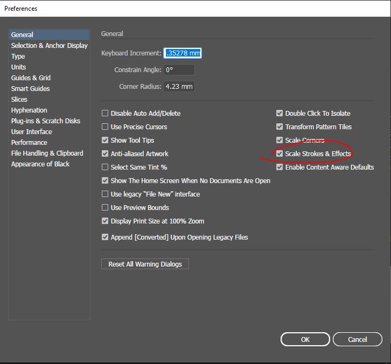
Task: Switch to the Type preferences category
Action: [x=18, y=57]
